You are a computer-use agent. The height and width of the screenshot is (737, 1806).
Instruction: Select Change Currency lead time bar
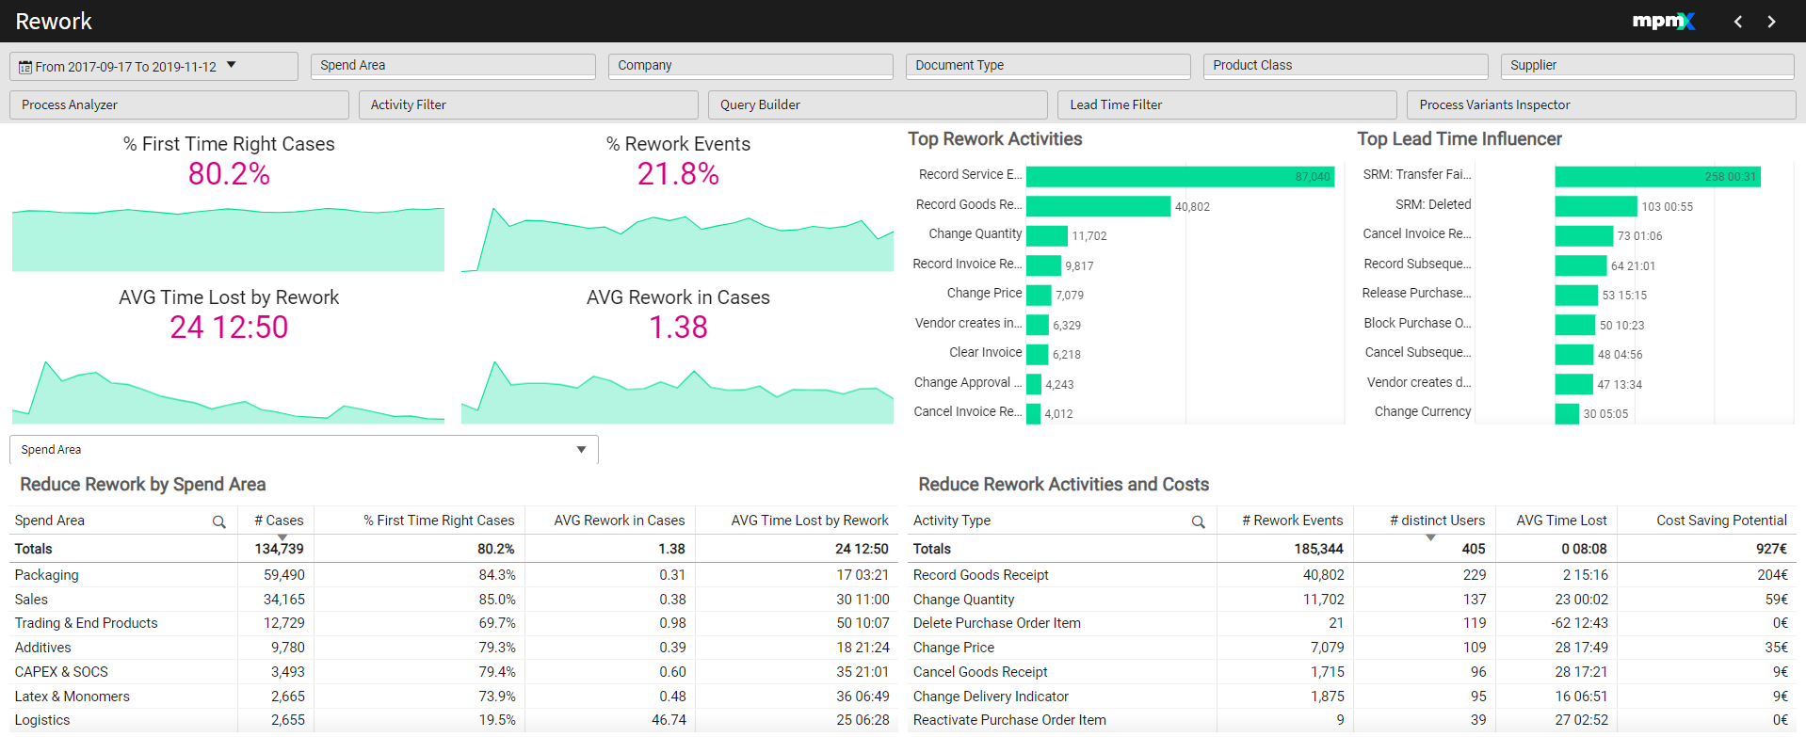(x=1567, y=414)
